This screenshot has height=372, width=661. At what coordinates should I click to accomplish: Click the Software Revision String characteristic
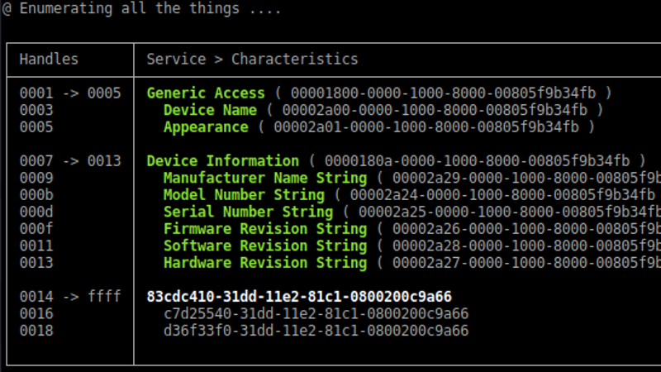[264, 246]
